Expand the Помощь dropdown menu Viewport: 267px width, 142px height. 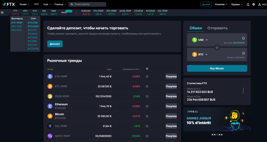coord(60,4)
